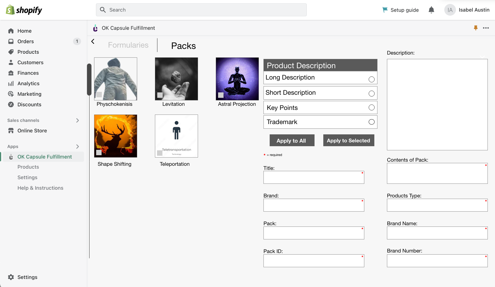Choose the Trademark radio option
495x287 pixels.
point(371,122)
